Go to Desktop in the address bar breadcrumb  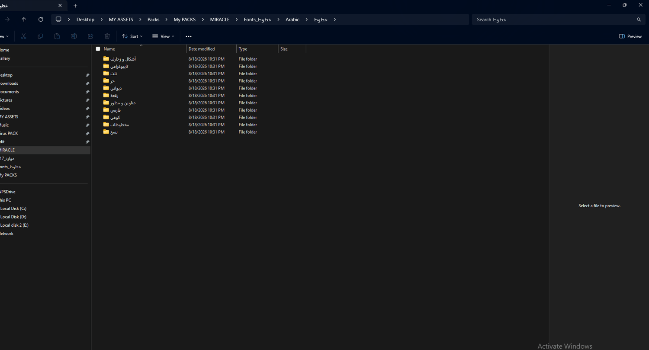(x=85, y=19)
